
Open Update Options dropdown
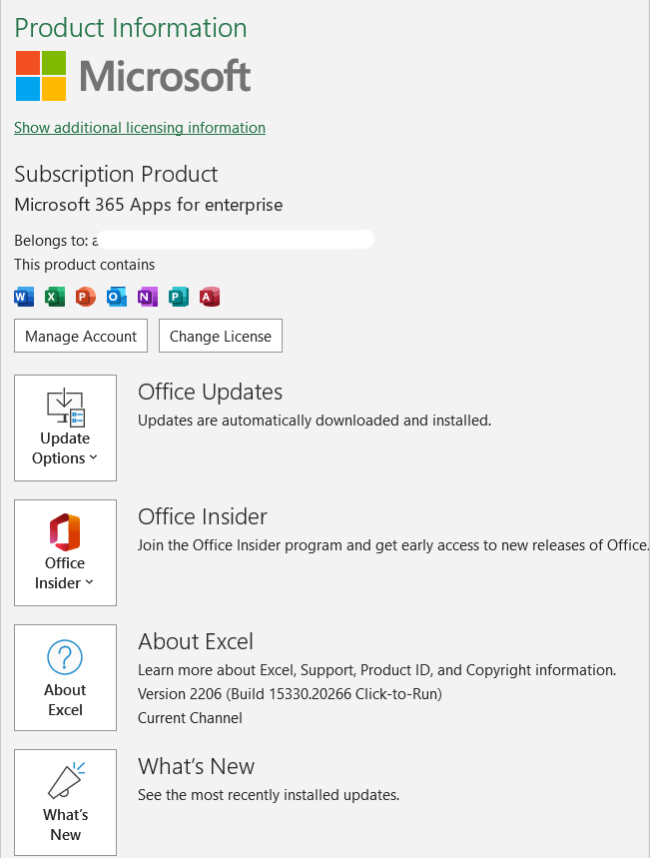pyautogui.click(x=65, y=428)
